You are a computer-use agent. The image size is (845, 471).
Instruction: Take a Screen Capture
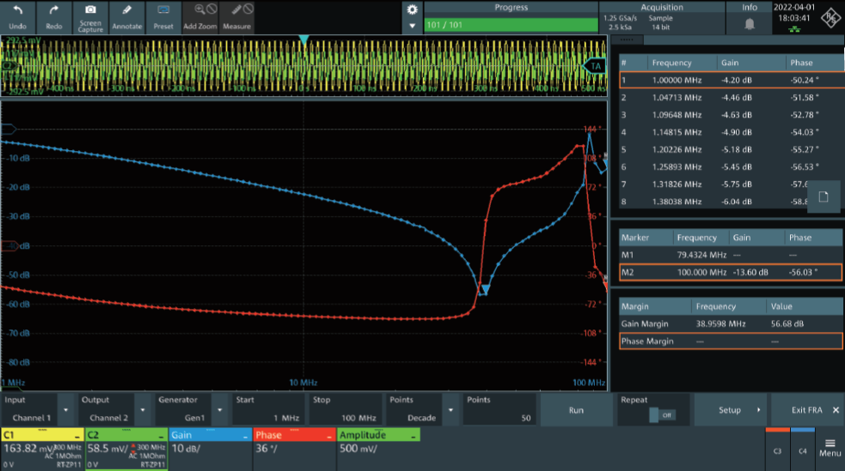[89, 16]
